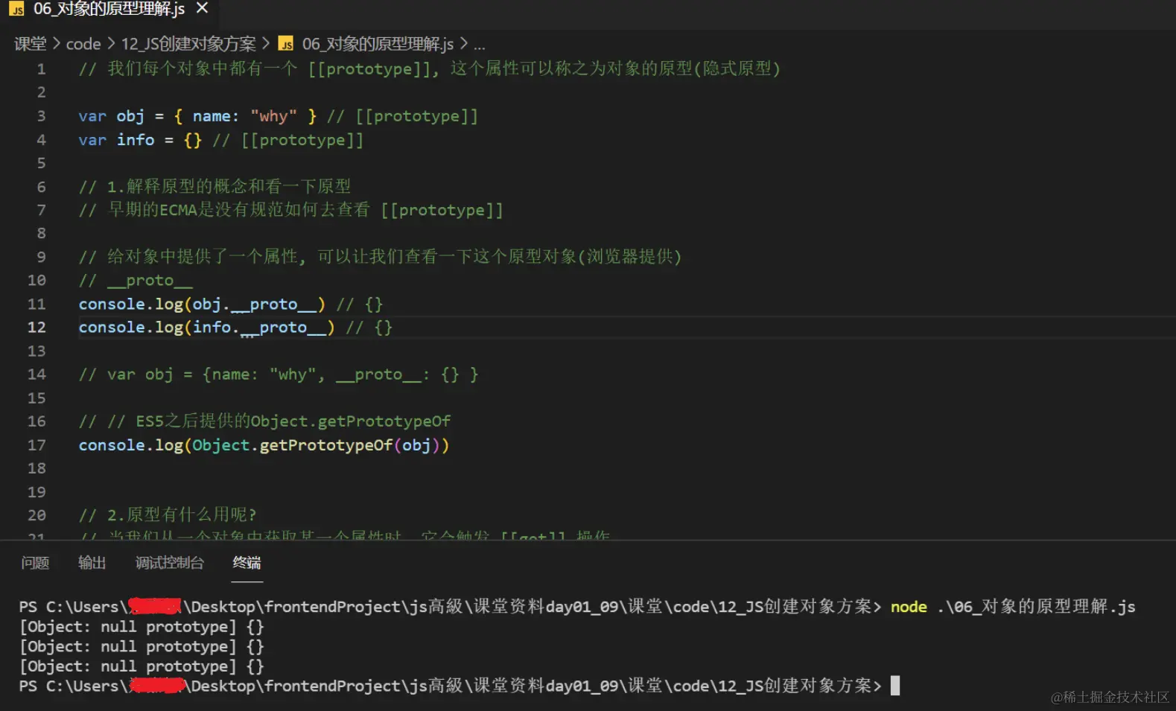
Task: Click line number 3 in the gutter
Action: click(41, 116)
